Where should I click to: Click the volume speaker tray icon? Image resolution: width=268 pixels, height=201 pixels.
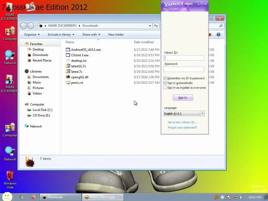[x=241, y=197]
